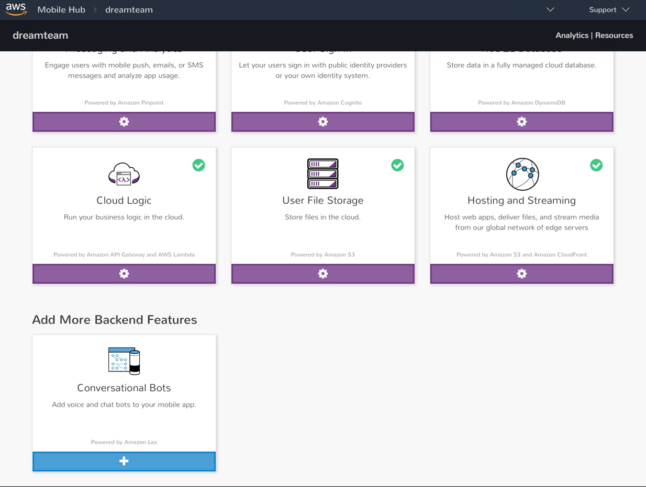This screenshot has height=487, width=646.
Task: Click 'Powered by Amazon Lex' text
Action: click(124, 442)
